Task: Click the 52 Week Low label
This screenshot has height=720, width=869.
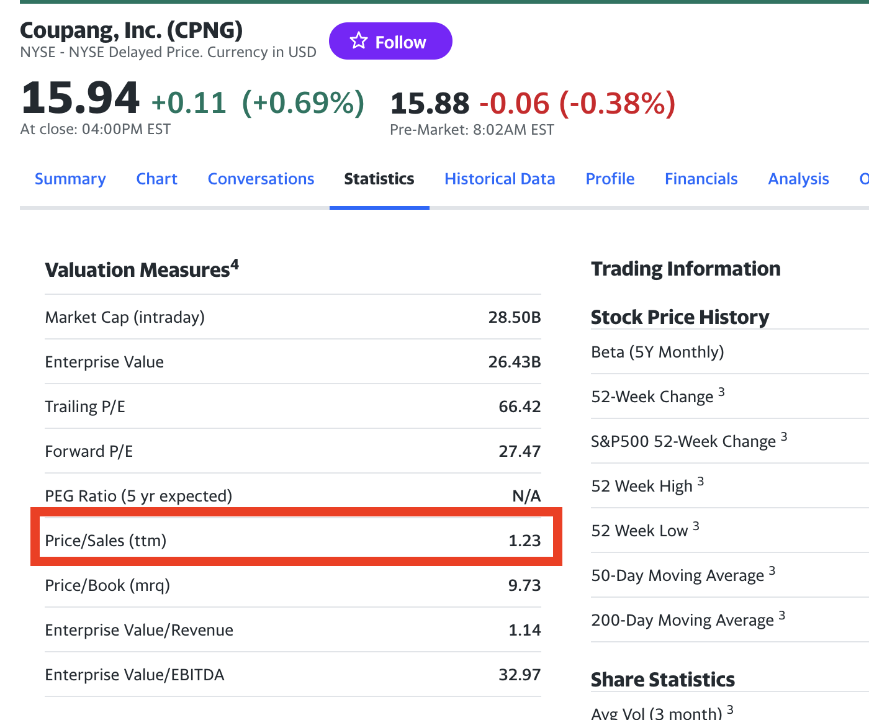Action: [x=645, y=530]
